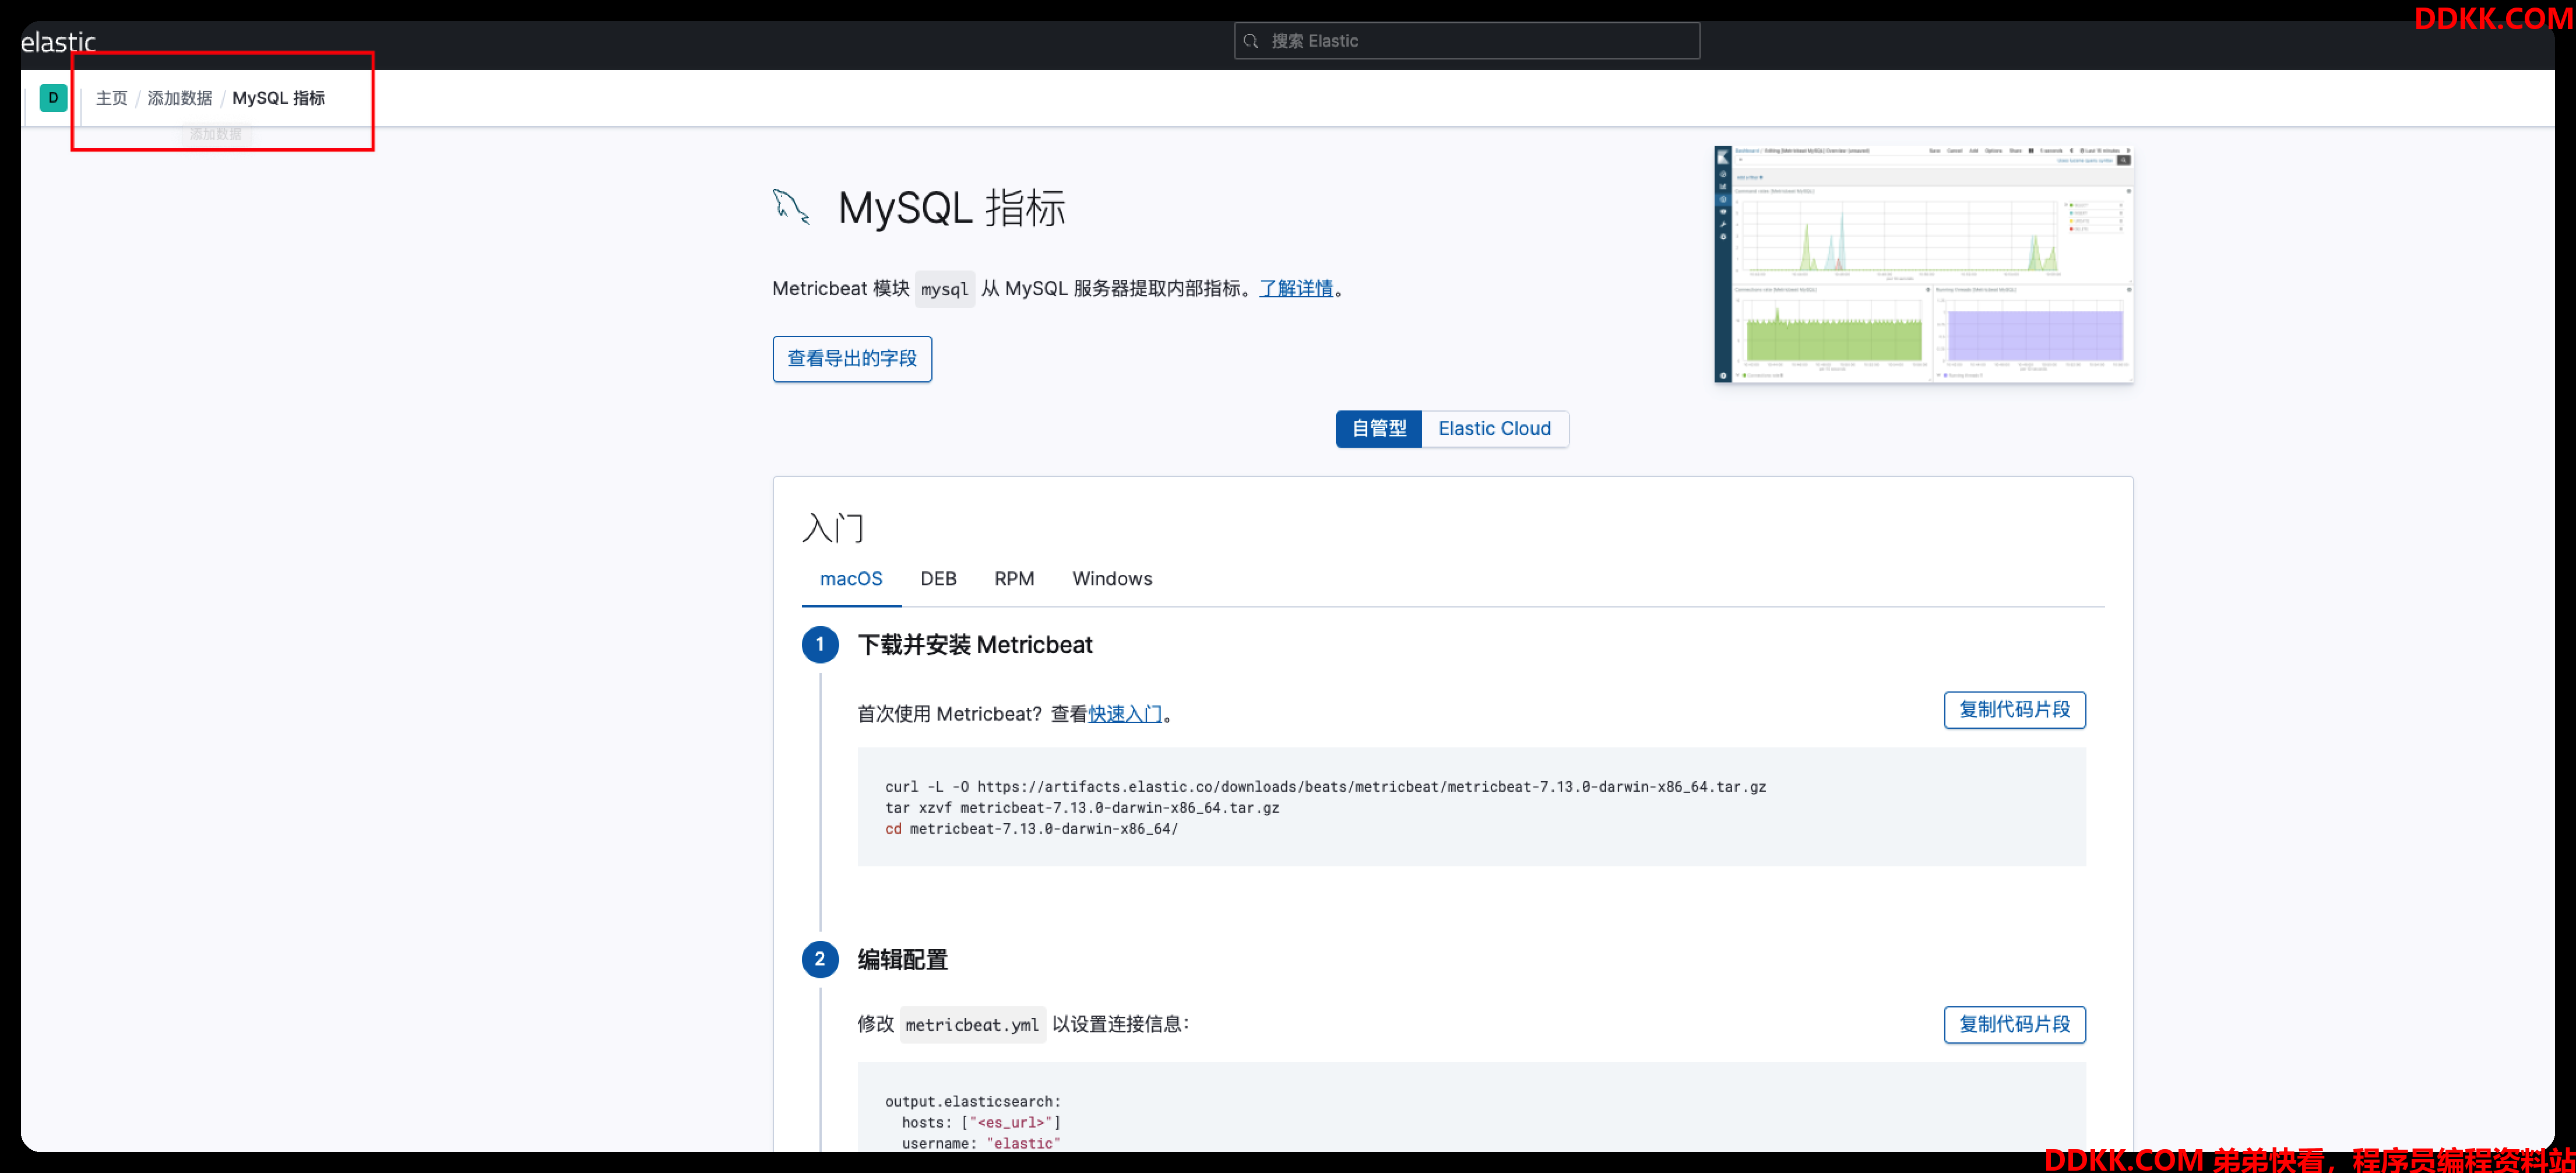The width and height of the screenshot is (2576, 1173).
Task: Focus the 搜索 Elastic search field
Action: [x=1466, y=41]
